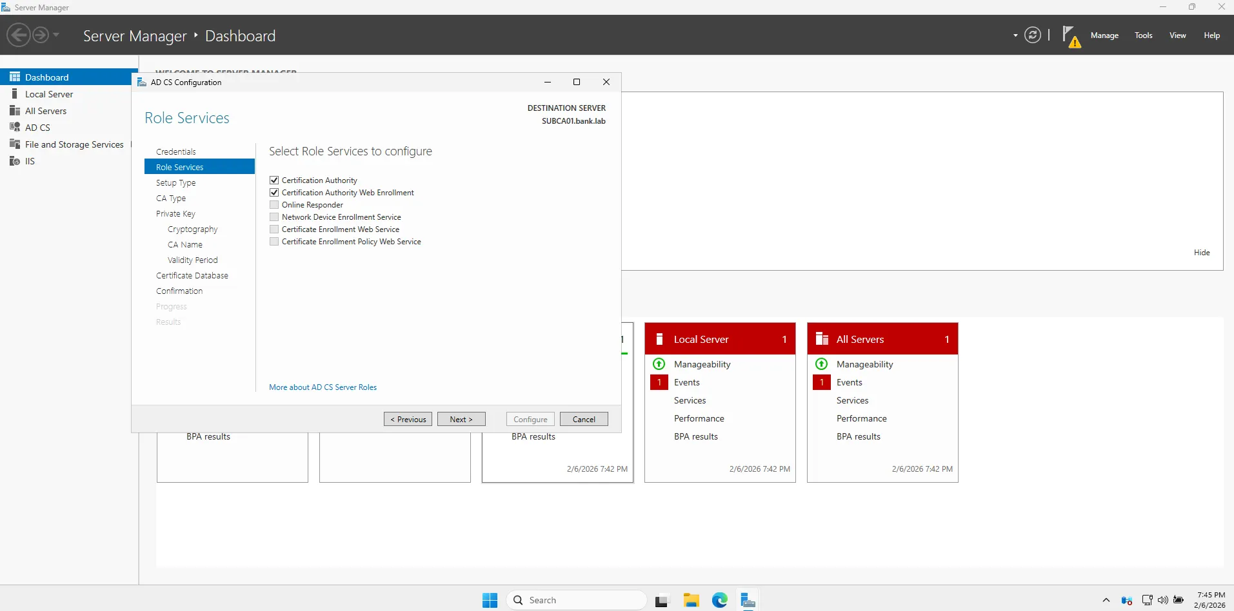Open More about AD CS Server Roles
The image size is (1234, 611).
[323, 387]
